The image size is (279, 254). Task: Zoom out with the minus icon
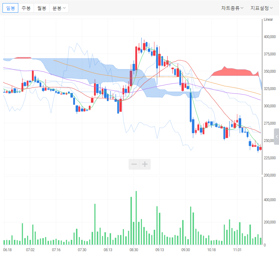(x=134, y=164)
